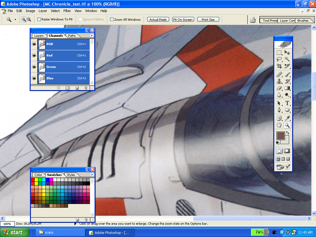The height and width of the screenshot is (237, 316).
Task: Select the Magic Wand tool
Action: pyautogui.click(x=287, y=59)
